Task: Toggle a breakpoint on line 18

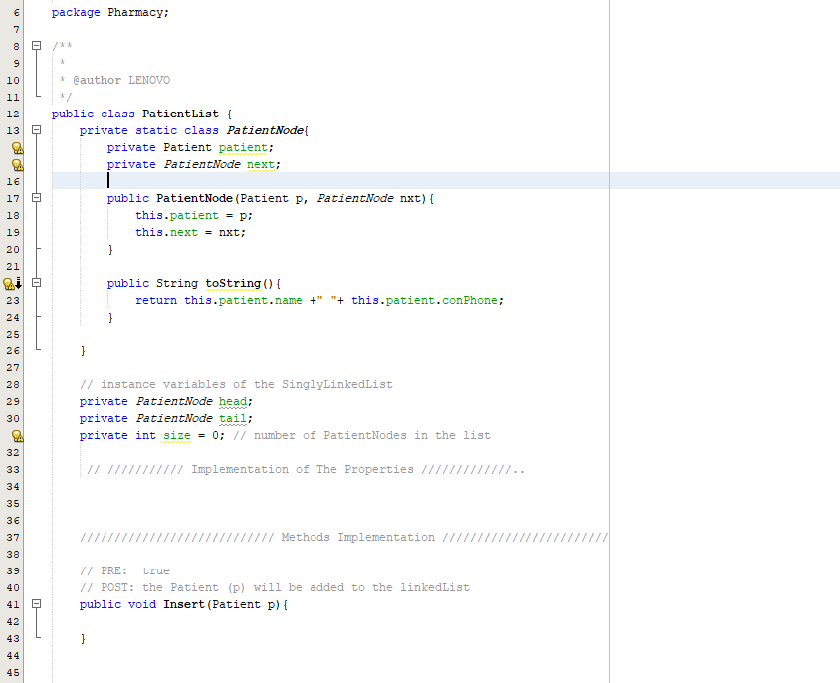Action: click(12, 215)
